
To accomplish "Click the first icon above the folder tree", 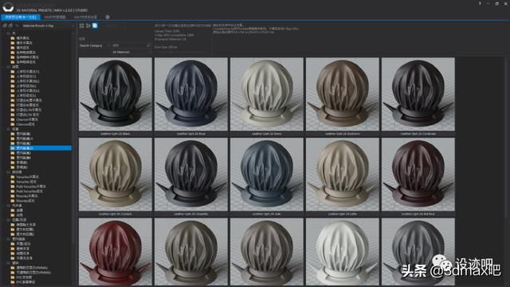I will pyautogui.click(x=5, y=26).
